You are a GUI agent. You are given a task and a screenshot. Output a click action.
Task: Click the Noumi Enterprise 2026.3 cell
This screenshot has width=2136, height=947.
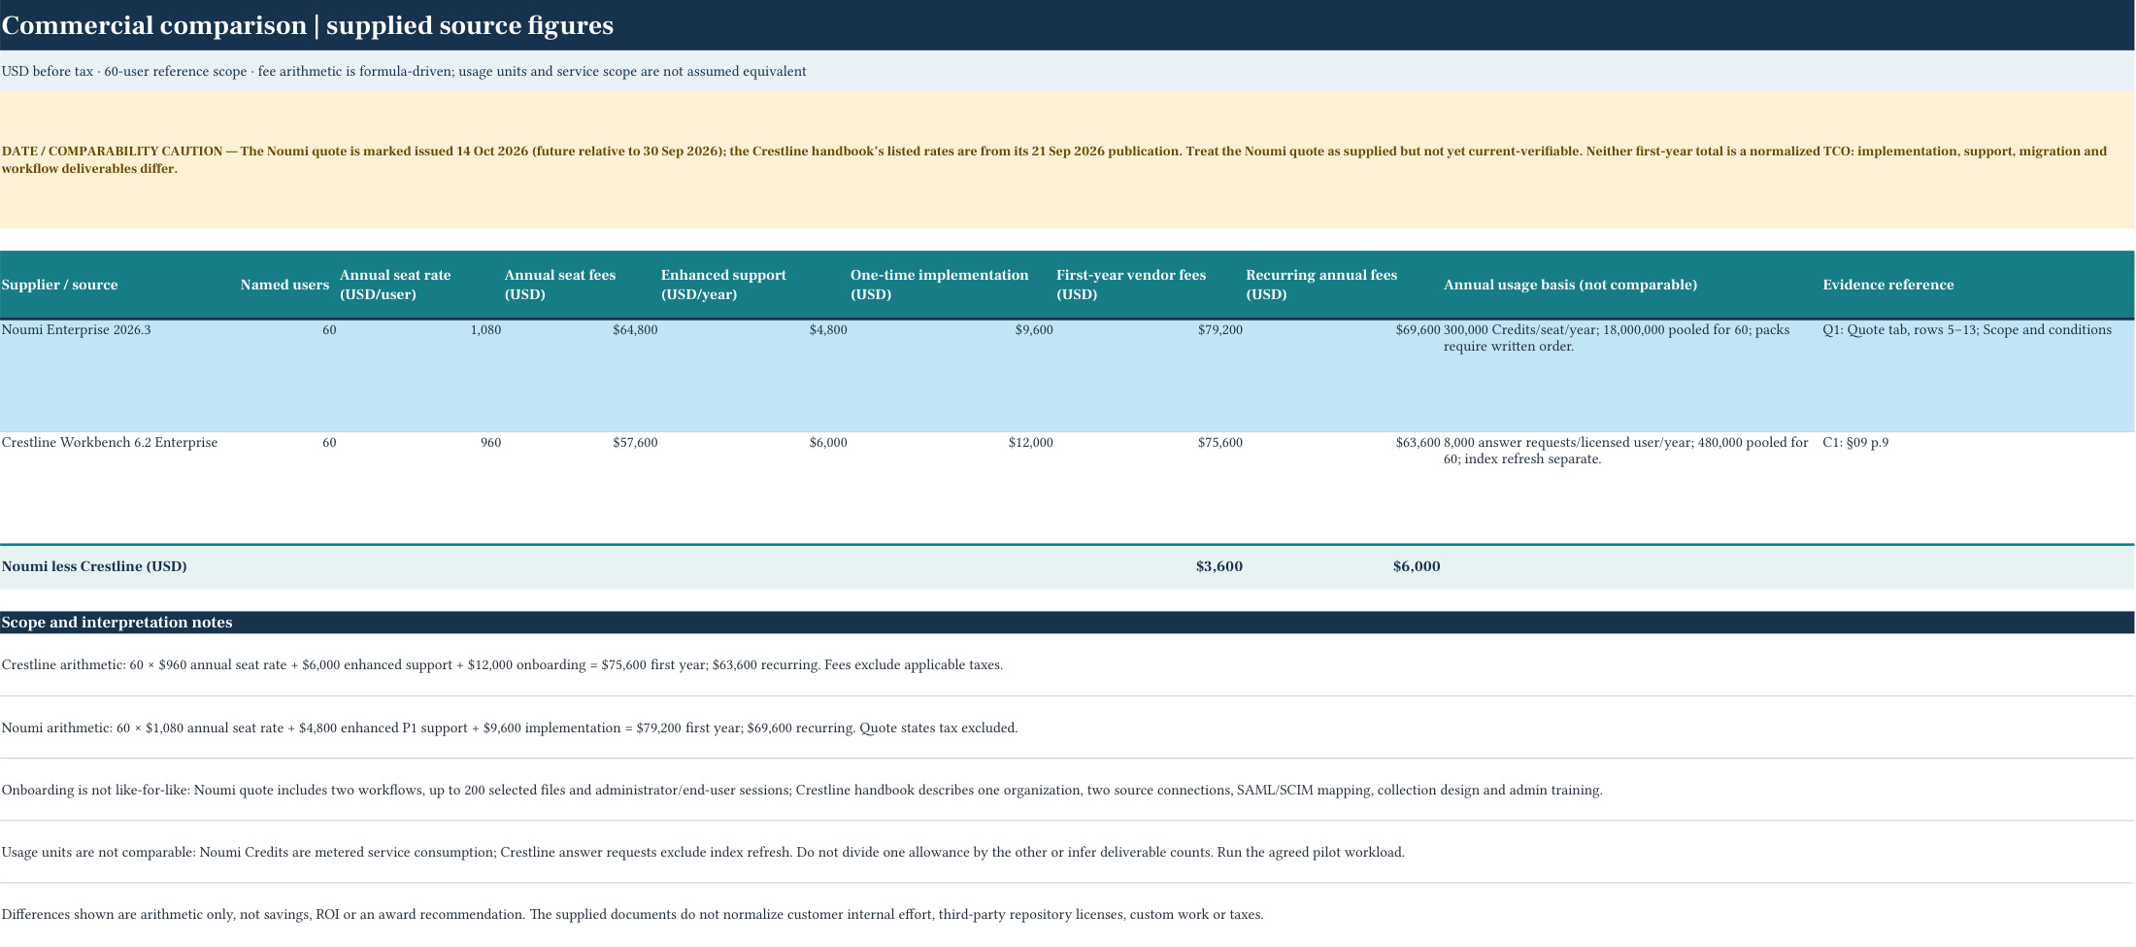click(119, 376)
